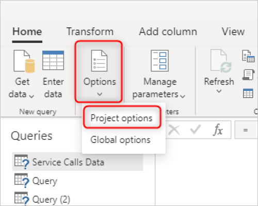
Task: Click the Service Calls Data table icon
Action: click(x=22, y=162)
